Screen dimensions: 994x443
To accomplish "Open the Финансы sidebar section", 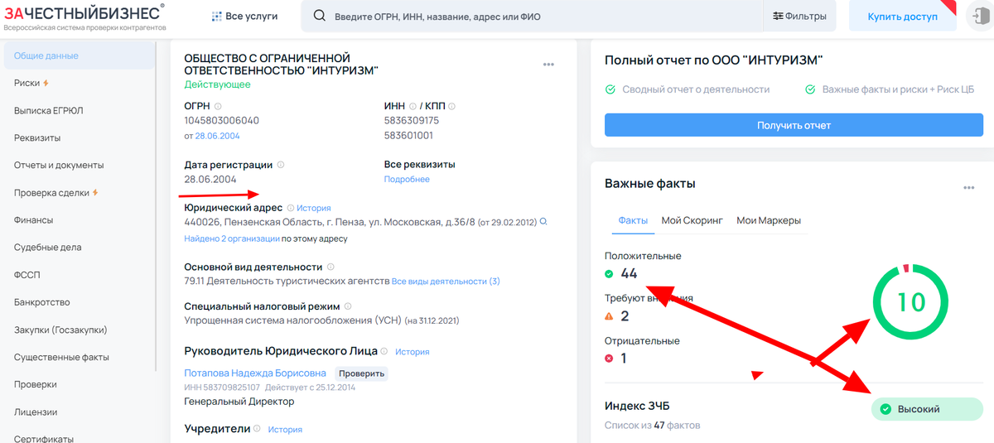I will pyautogui.click(x=33, y=220).
